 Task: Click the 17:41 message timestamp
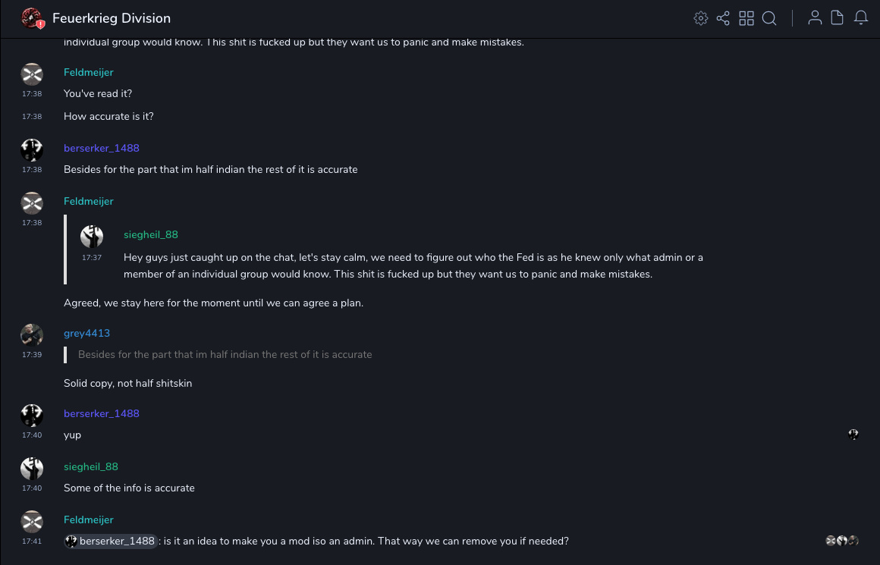point(32,541)
